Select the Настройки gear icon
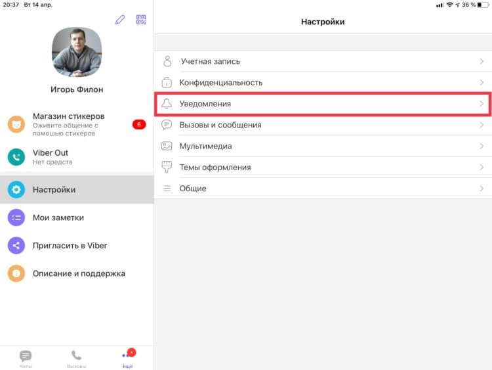Viewport: 492px width, 370px height. [x=16, y=189]
